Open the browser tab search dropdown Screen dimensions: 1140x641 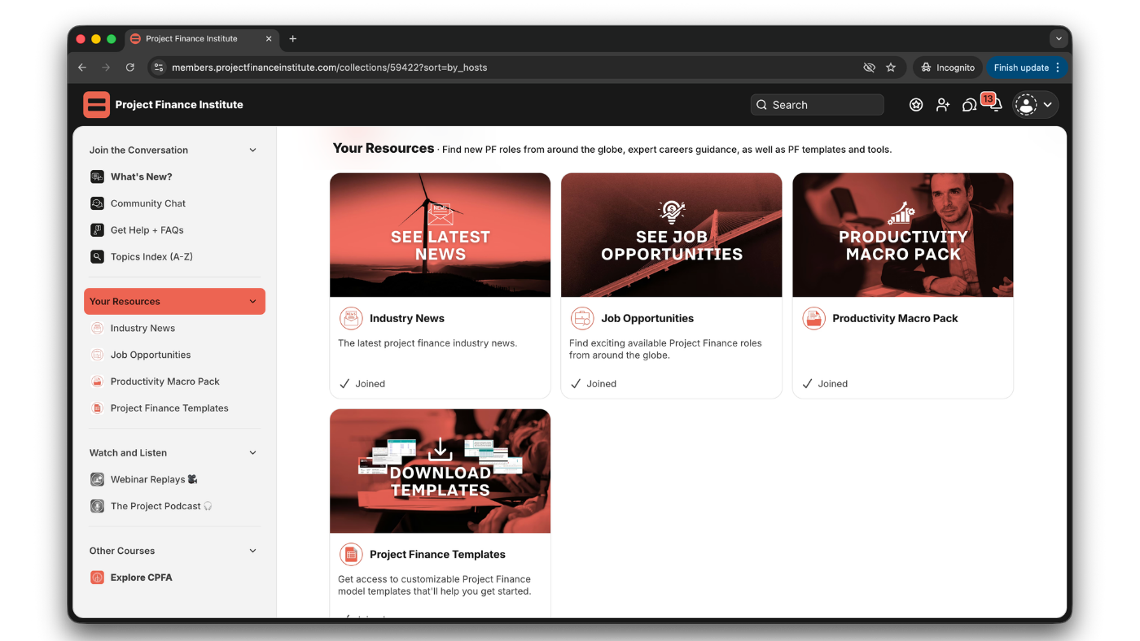[x=1059, y=38]
